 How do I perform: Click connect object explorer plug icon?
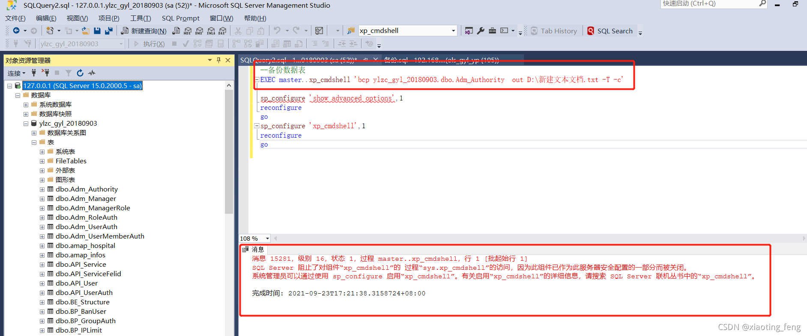(x=34, y=73)
